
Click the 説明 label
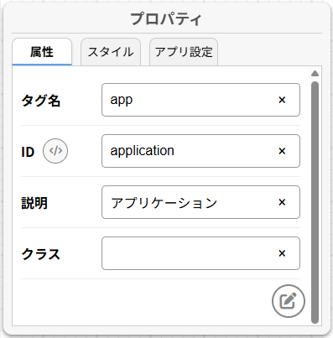coord(34,203)
